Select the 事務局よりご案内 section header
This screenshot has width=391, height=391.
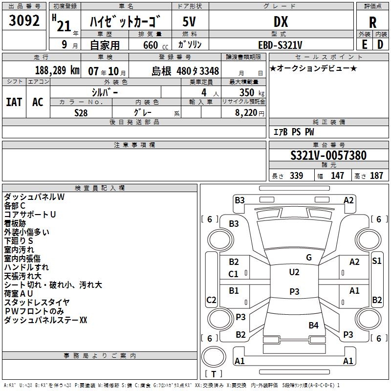coord(100,356)
